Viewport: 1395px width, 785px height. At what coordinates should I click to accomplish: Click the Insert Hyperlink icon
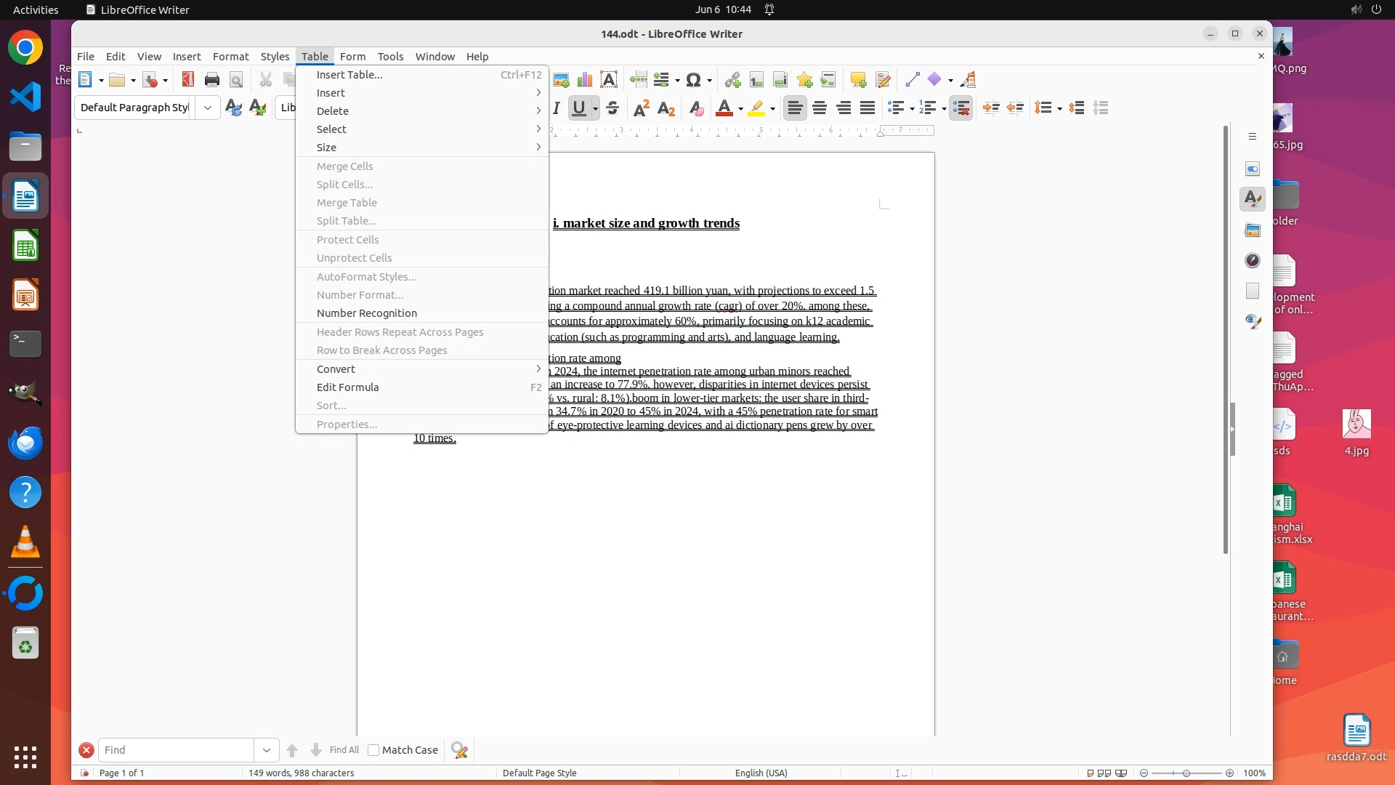[732, 80]
